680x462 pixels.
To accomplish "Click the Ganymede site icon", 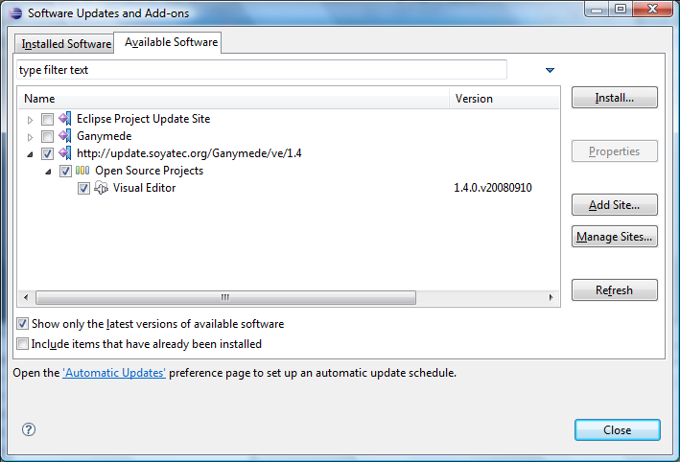I will pos(65,136).
